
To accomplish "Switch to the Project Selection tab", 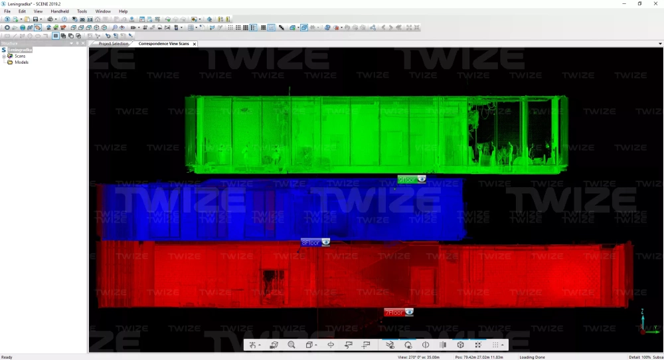I will (113, 44).
